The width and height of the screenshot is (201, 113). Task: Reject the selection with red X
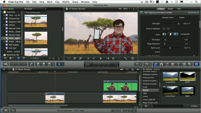[x=24, y=64]
